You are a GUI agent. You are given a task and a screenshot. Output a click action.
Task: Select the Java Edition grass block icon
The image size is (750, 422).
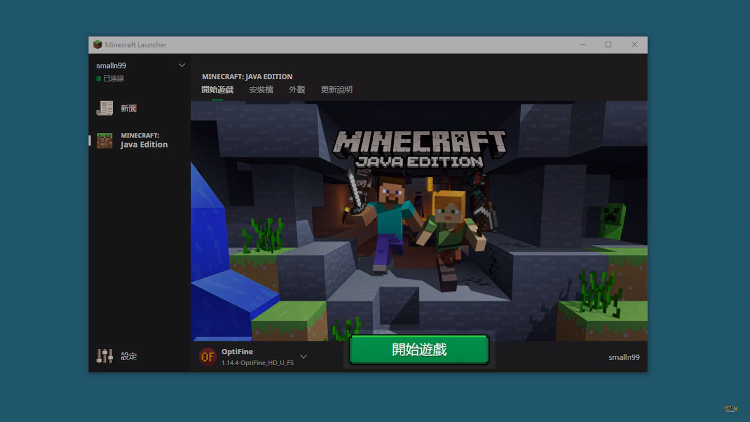pyautogui.click(x=105, y=141)
